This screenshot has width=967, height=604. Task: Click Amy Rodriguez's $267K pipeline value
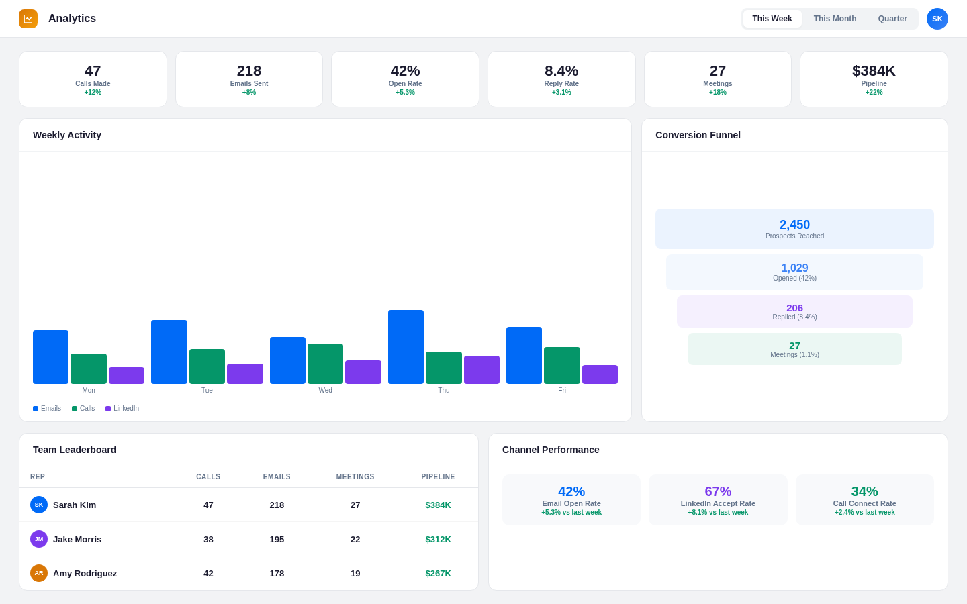pyautogui.click(x=438, y=573)
